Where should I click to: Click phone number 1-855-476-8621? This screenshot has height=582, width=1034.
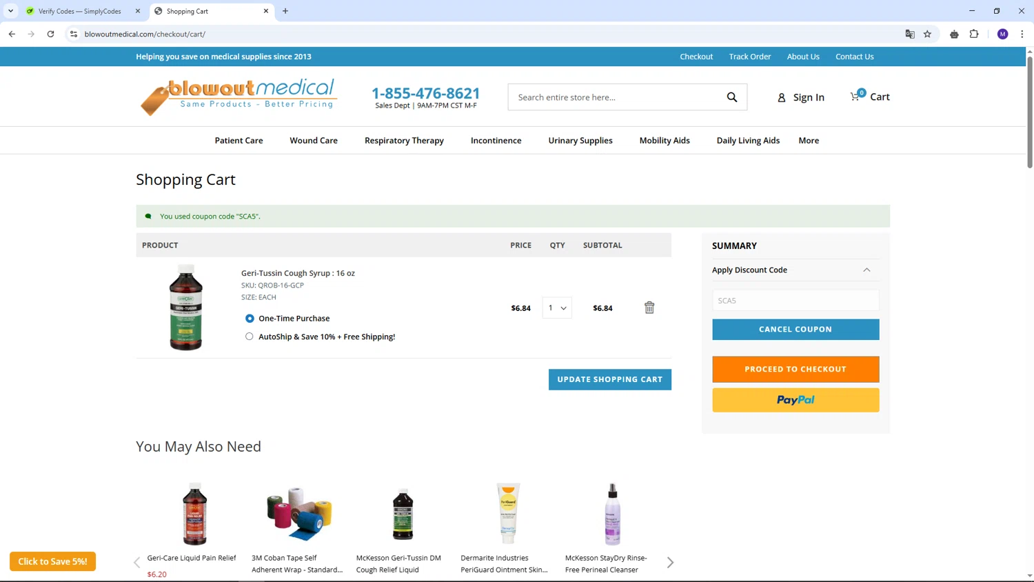pyautogui.click(x=426, y=93)
